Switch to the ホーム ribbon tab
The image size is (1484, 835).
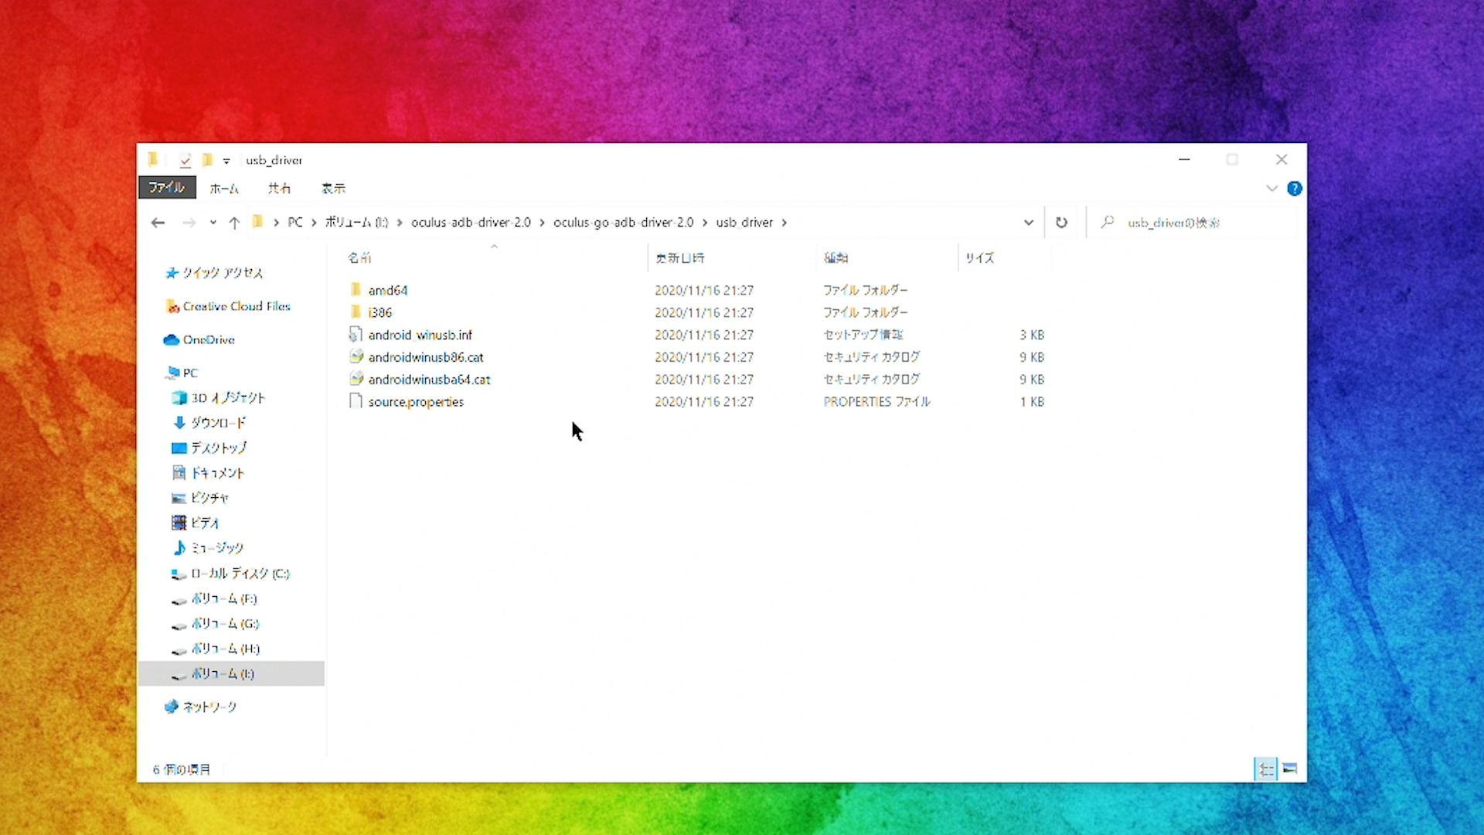tap(224, 188)
